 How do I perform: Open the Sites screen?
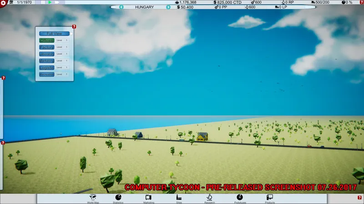coord(179,199)
